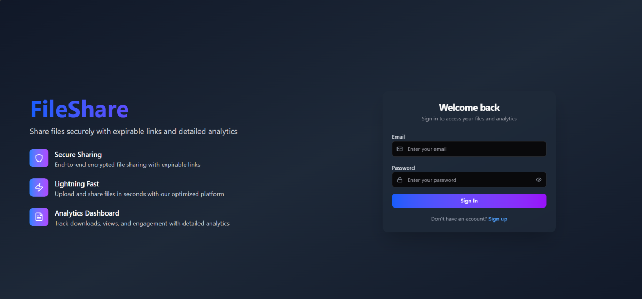Click the Password field label
The width and height of the screenshot is (642, 299).
[x=403, y=168]
